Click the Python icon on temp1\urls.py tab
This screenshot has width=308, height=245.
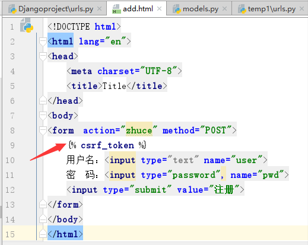tap(242, 9)
